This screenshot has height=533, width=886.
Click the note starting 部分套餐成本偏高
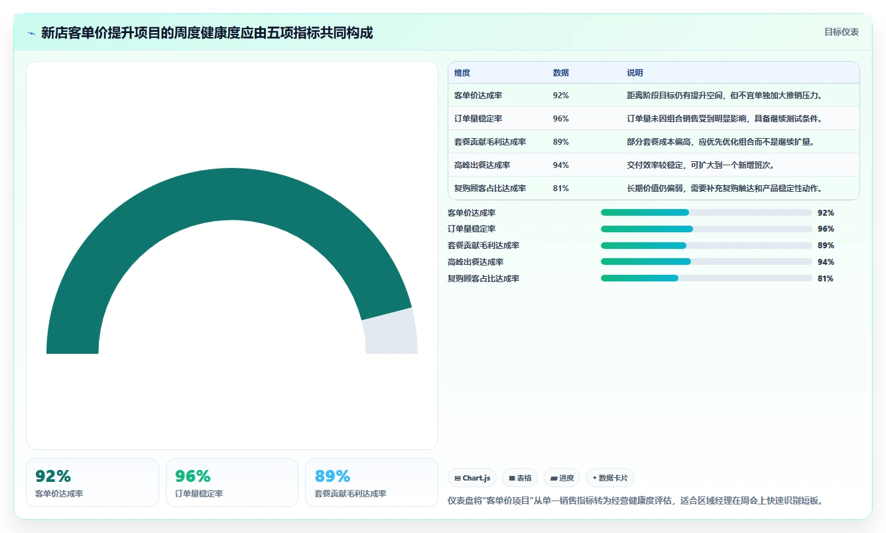pos(721,142)
